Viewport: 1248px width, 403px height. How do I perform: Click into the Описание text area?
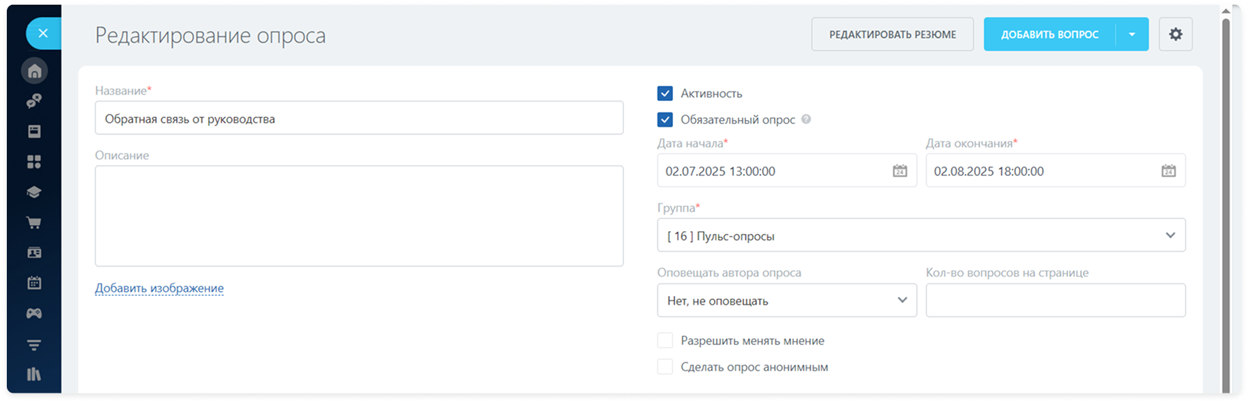click(x=359, y=215)
